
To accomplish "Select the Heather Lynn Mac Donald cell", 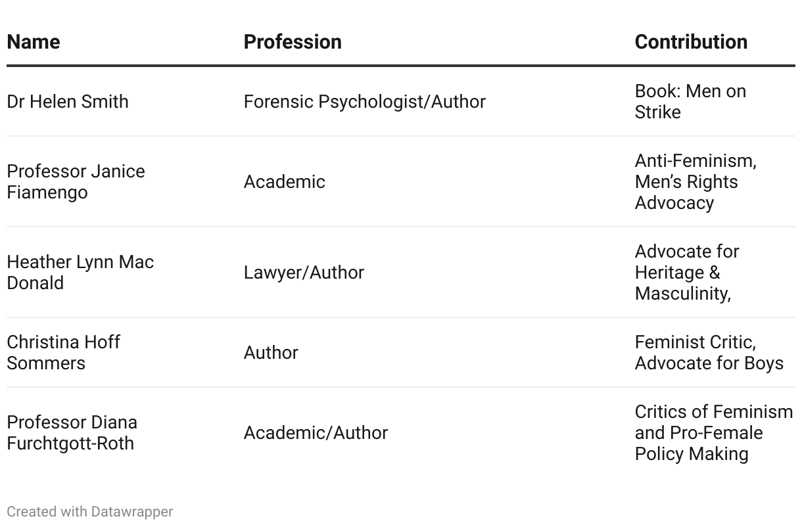I will [80, 272].
